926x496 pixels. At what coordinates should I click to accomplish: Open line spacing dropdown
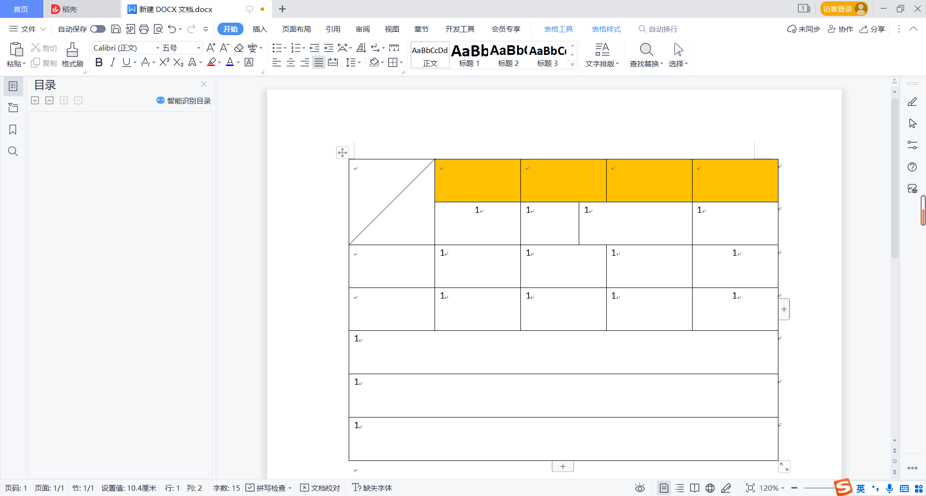(x=359, y=63)
